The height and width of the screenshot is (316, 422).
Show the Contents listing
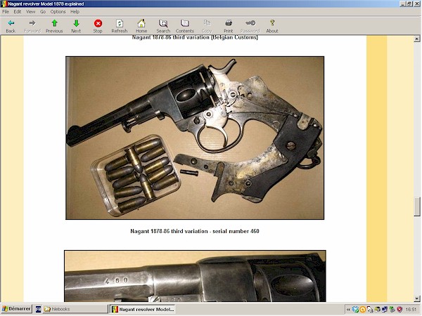[x=184, y=26]
